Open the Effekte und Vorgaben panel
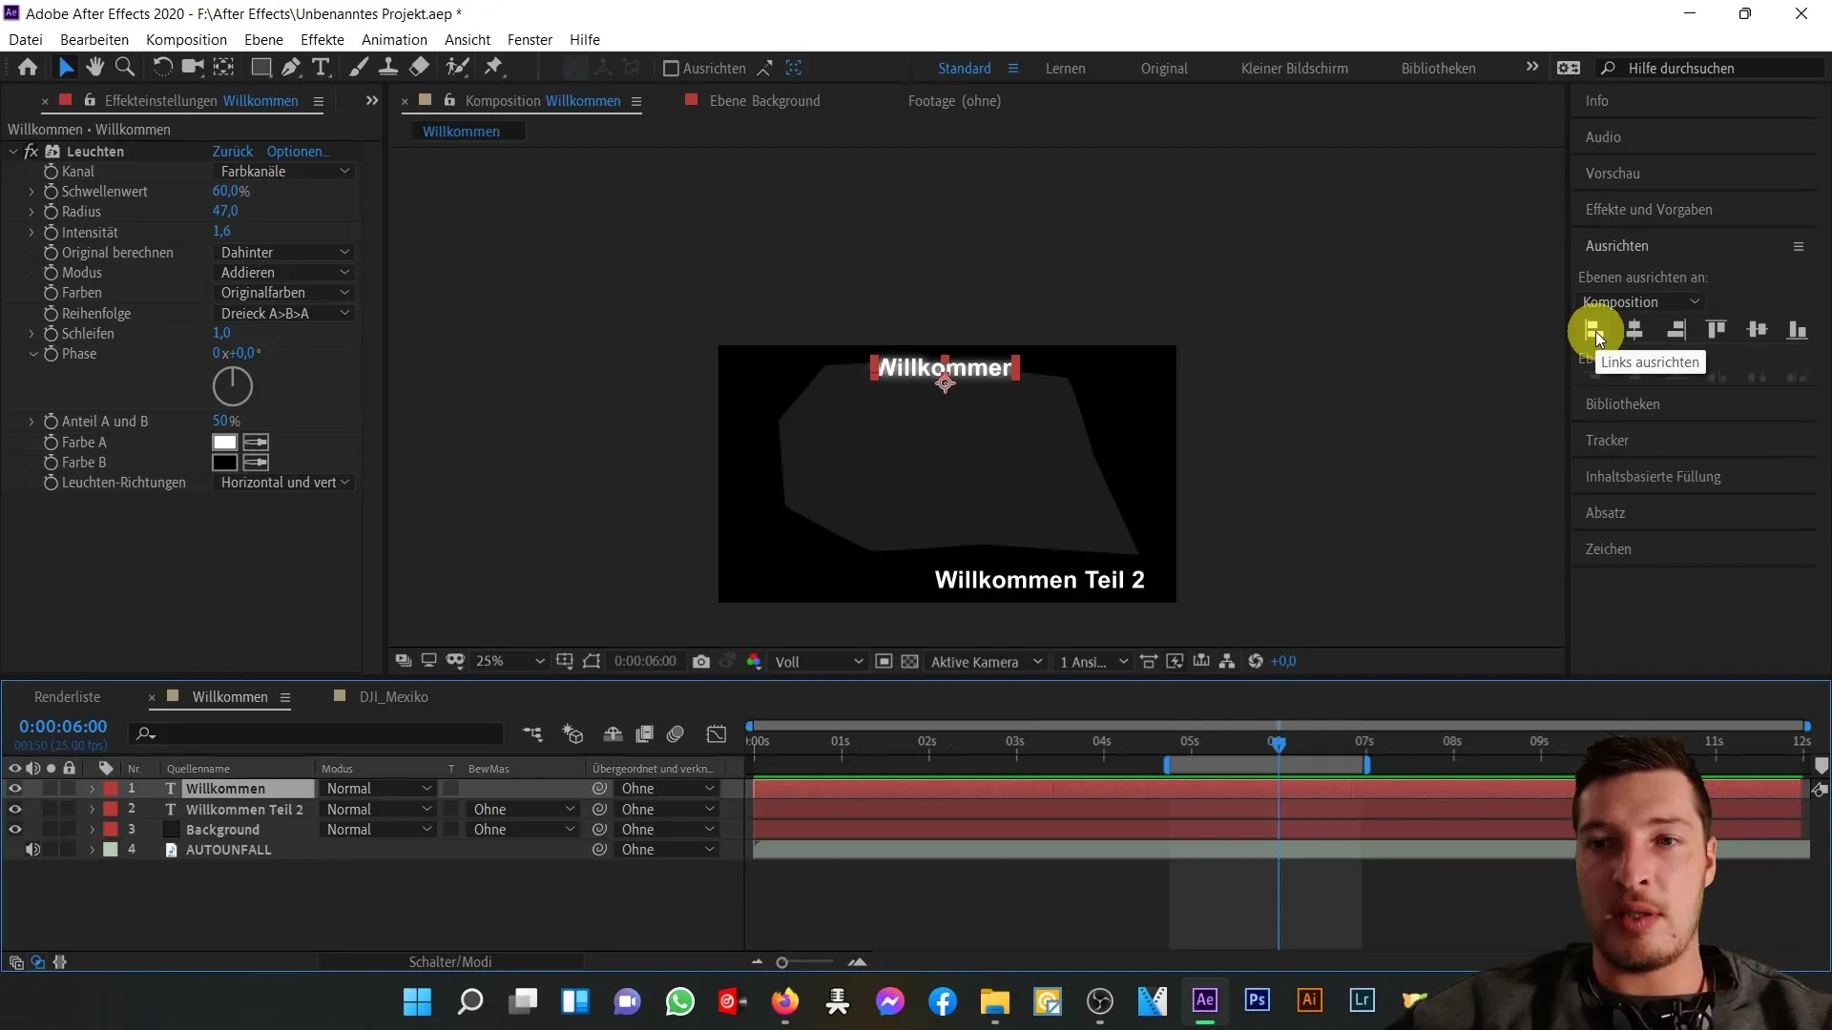The image size is (1832, 1030). tap(1649, 210)
